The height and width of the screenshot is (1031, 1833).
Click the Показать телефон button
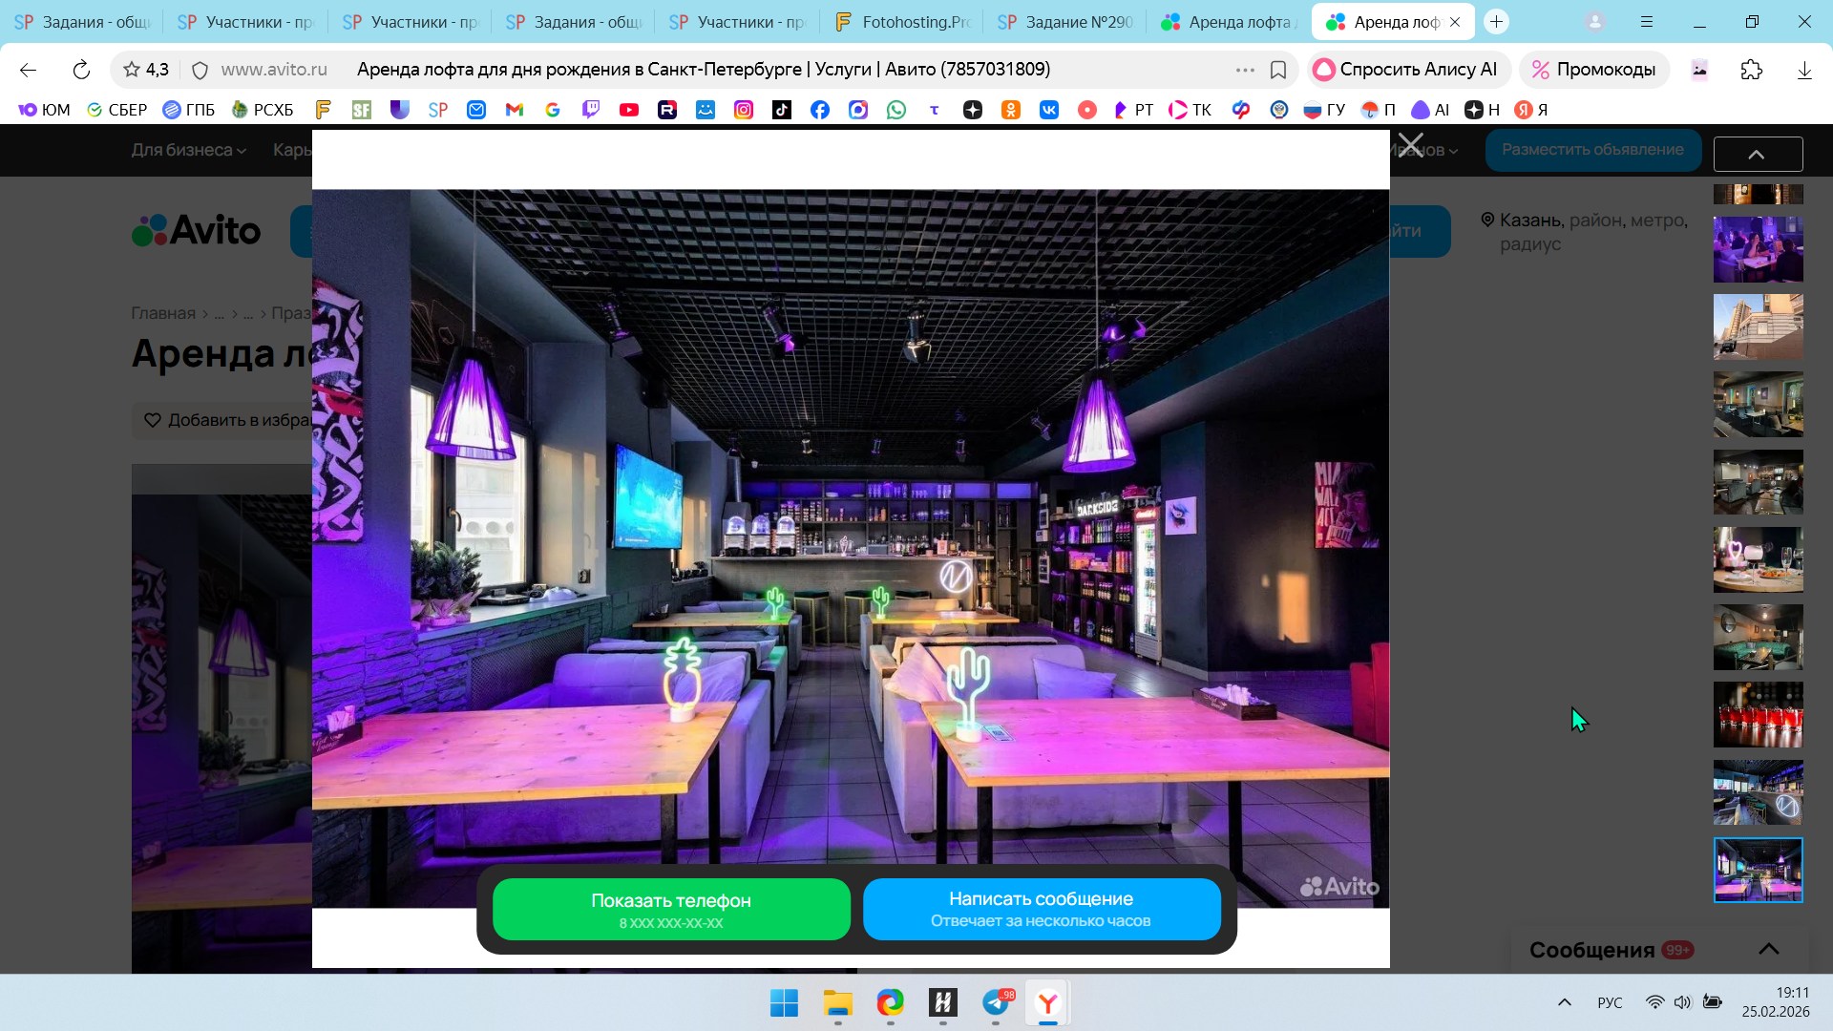coord(671,909)
